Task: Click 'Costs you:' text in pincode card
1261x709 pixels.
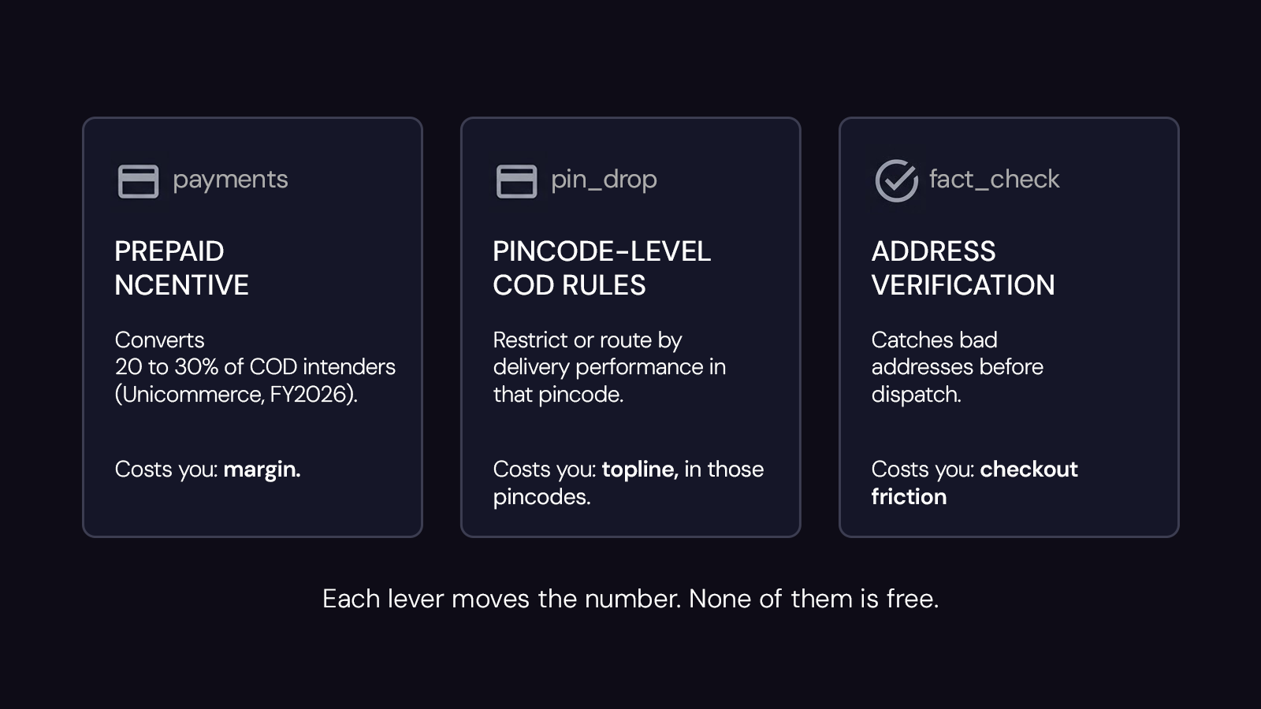Action: (x=545, y=470)
